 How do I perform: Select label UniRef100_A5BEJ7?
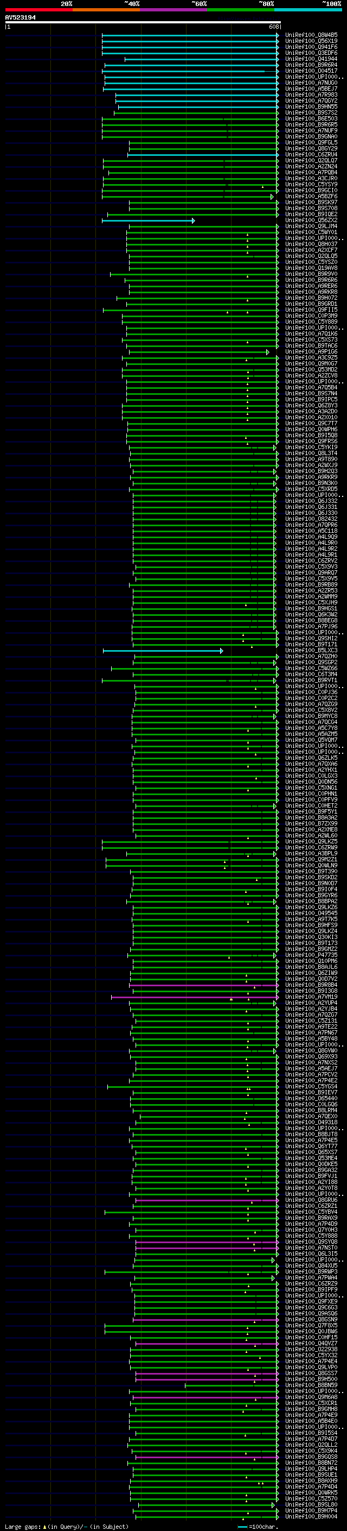tap(311, 89)
